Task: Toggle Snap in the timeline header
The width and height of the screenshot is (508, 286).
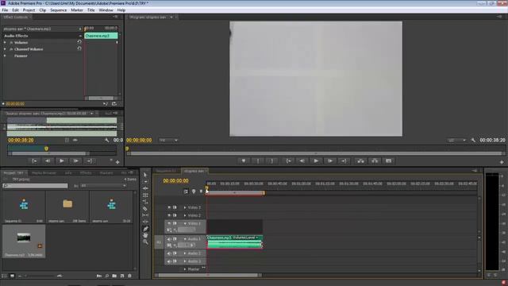Action: tap(186, 191)
